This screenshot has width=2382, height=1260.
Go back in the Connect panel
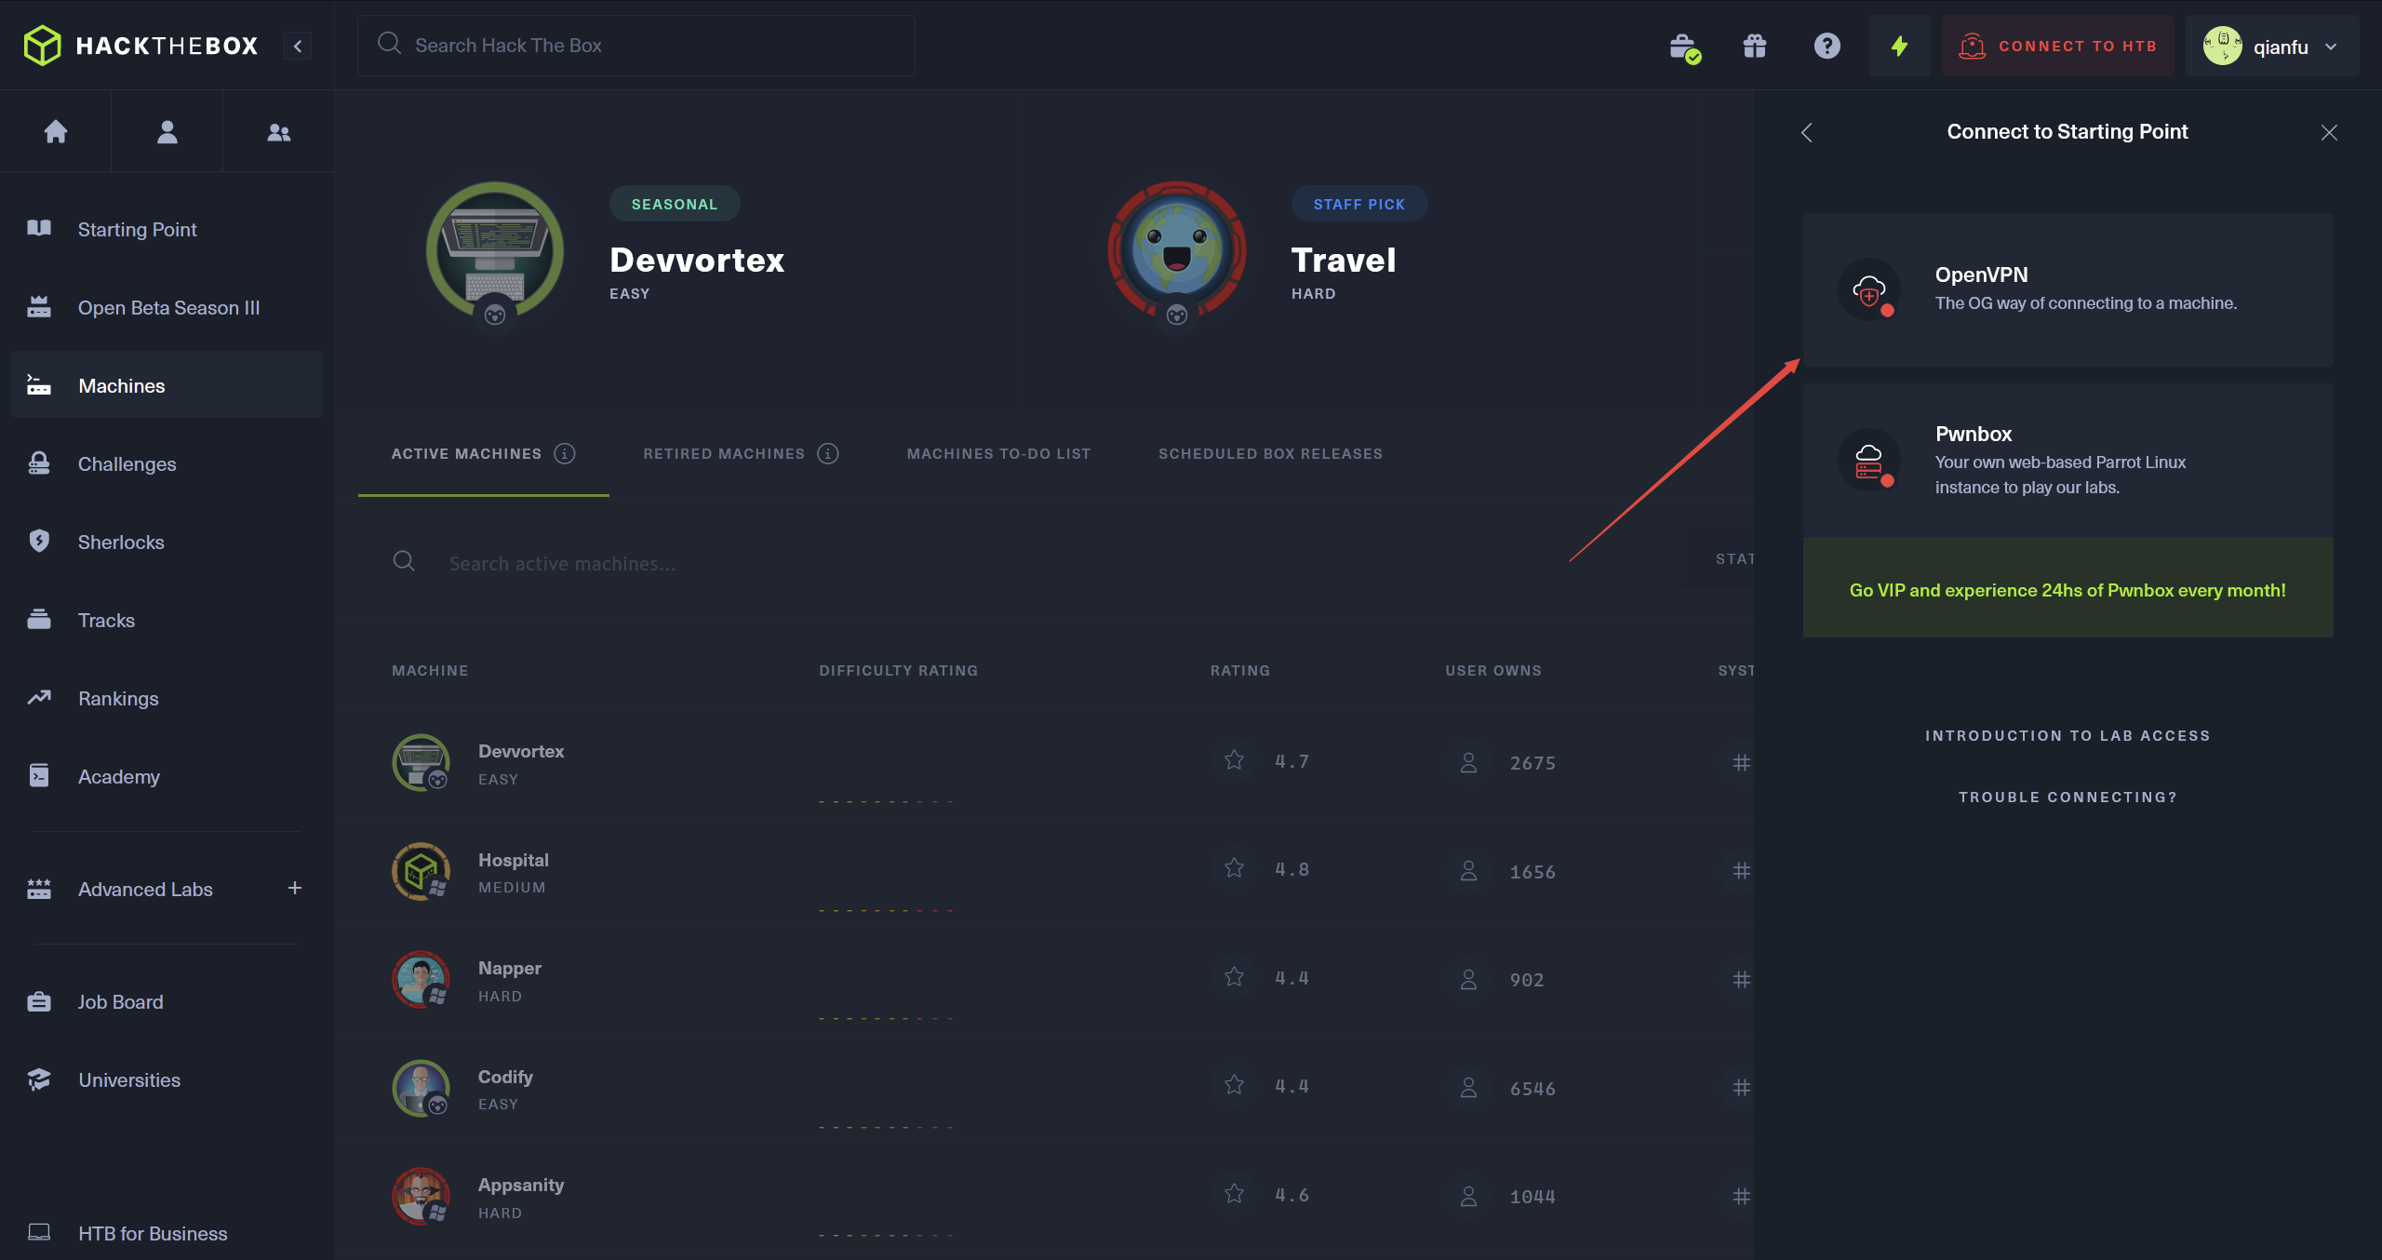(x=1807, y=132)
